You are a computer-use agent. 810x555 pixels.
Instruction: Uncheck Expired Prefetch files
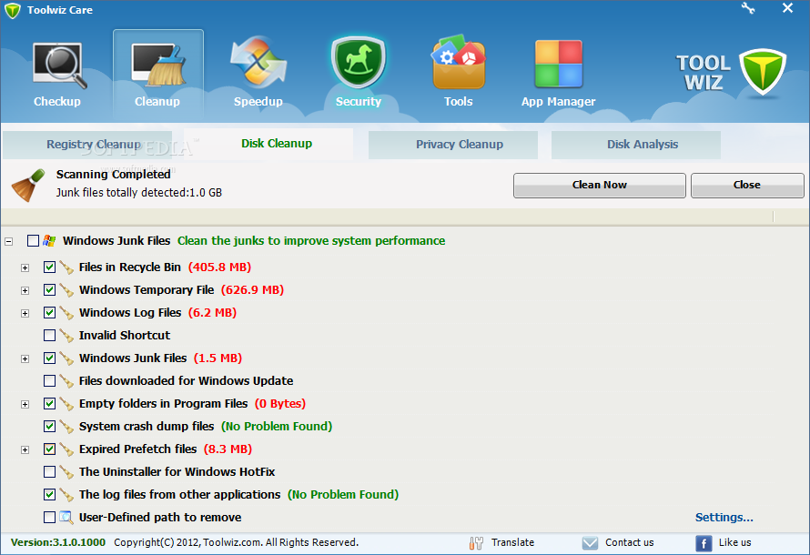click(49, 449)
